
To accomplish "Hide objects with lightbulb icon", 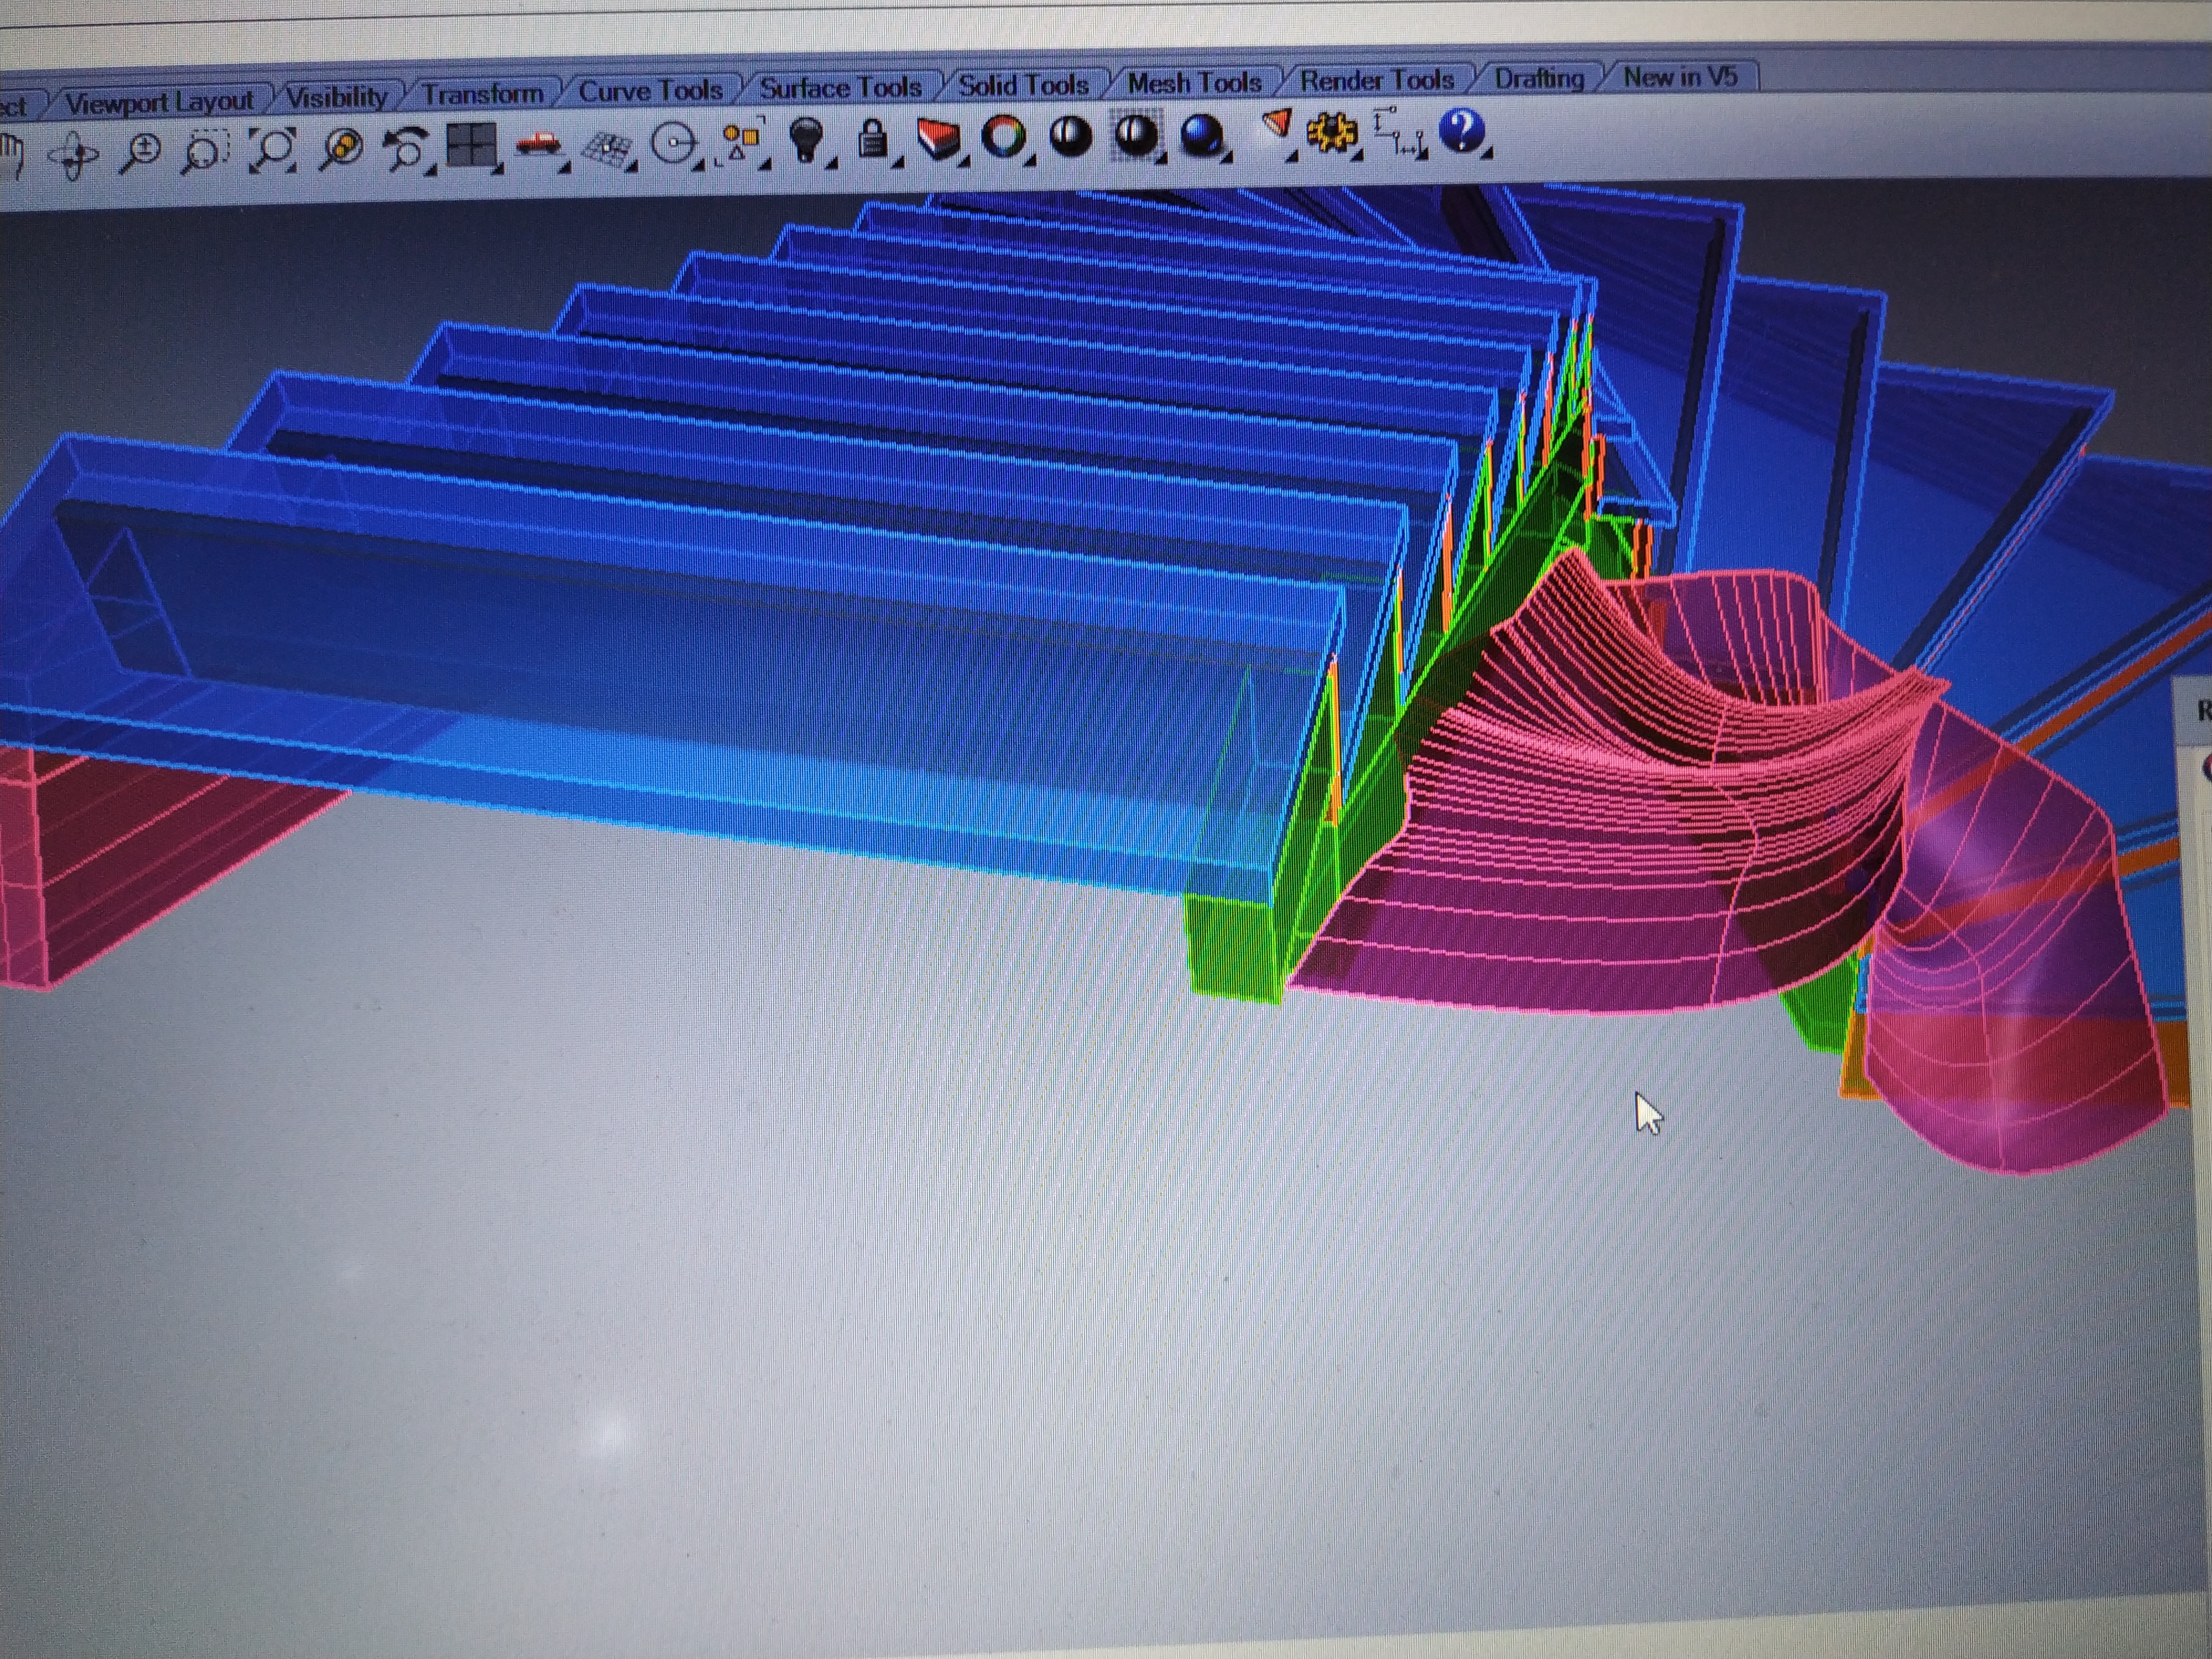I will tap(806, 139).
